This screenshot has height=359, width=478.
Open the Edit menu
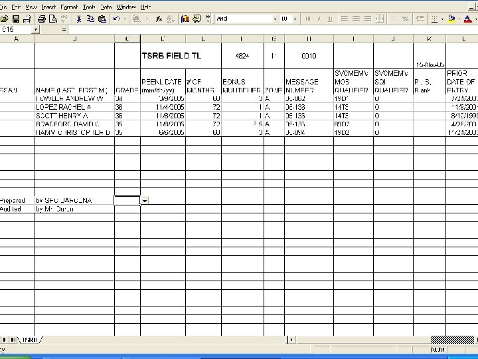tap(16, 7)
